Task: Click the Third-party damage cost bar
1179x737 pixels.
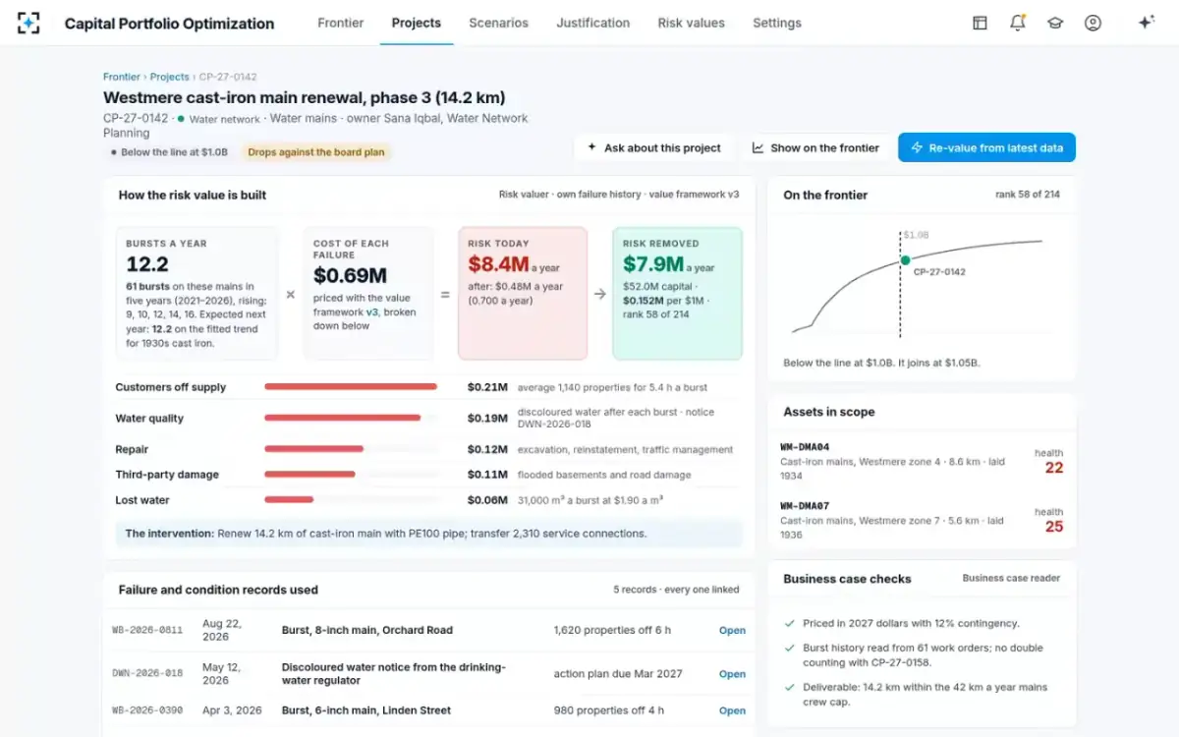Action: point(309,475)
